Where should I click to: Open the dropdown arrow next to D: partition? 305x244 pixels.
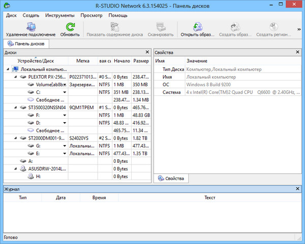[65, 123]
